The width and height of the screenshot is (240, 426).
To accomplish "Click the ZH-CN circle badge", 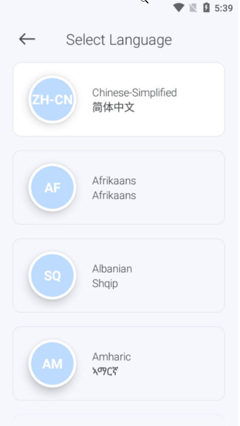I will [52, 99].
